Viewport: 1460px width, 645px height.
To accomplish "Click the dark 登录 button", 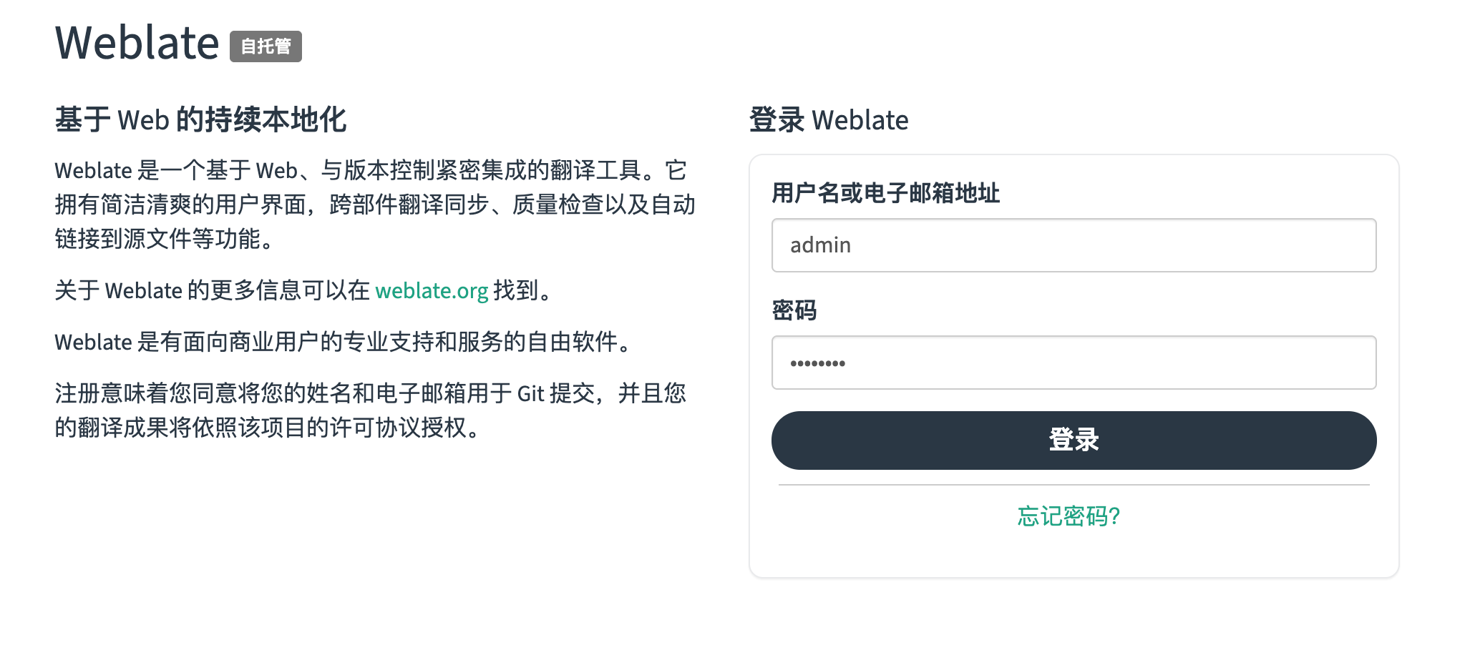I will [x=1074, y=440].
